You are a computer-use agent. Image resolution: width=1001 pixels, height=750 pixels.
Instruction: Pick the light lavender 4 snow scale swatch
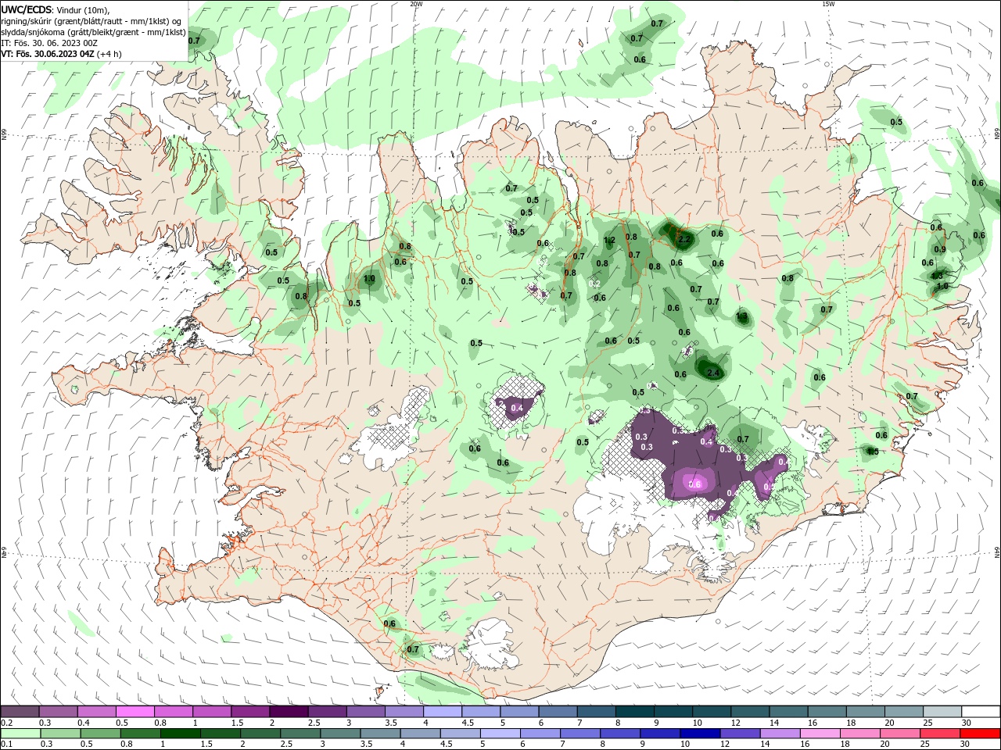click(443, 712)
